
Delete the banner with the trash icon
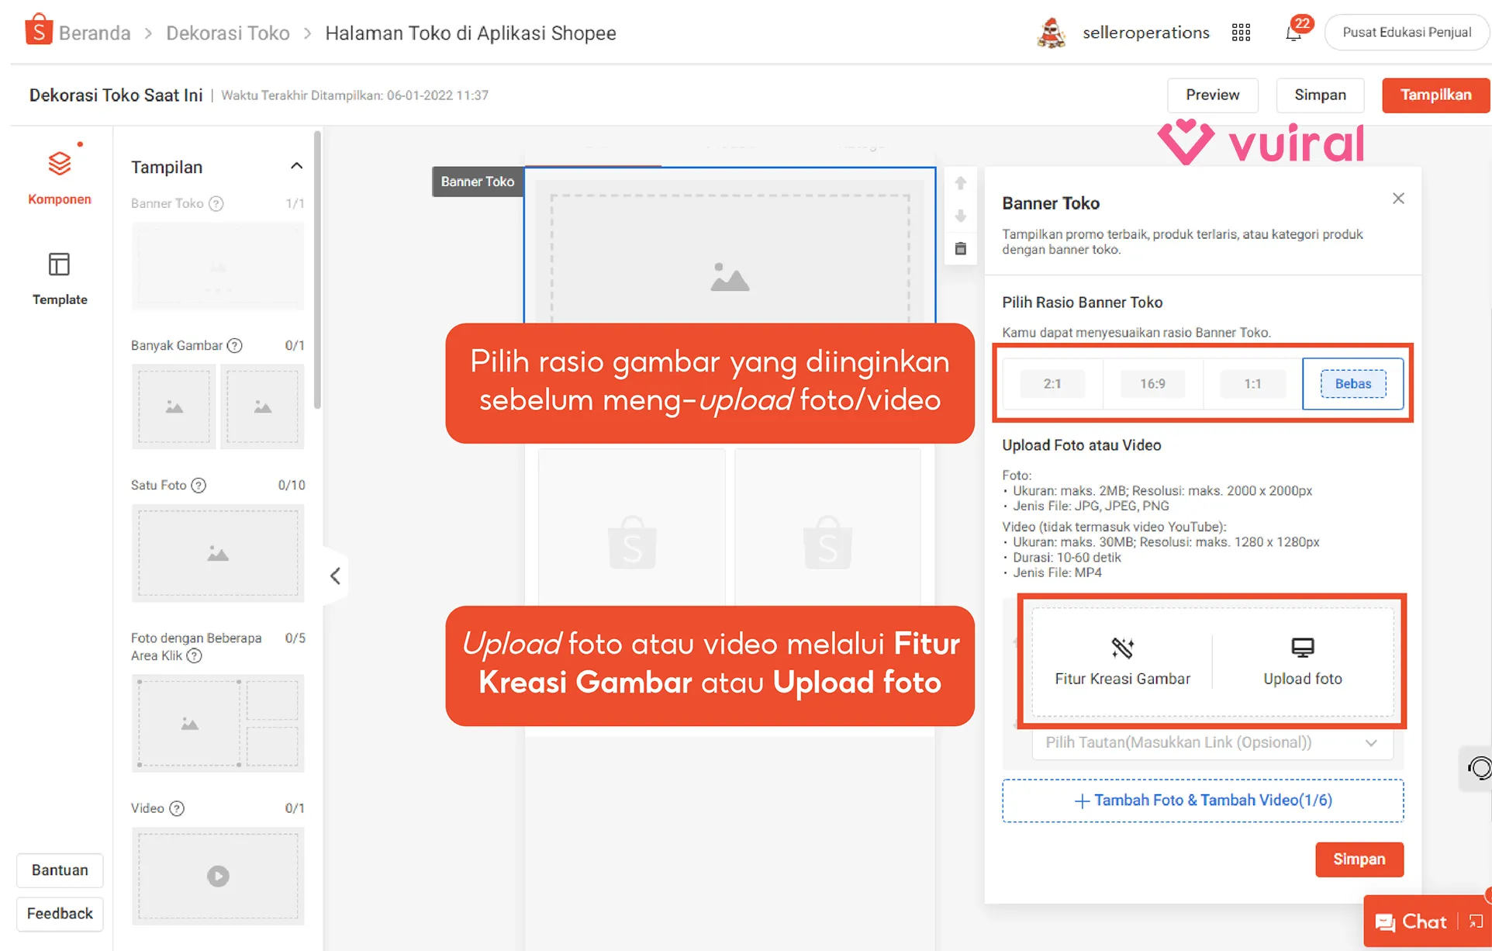click(961, 249)
